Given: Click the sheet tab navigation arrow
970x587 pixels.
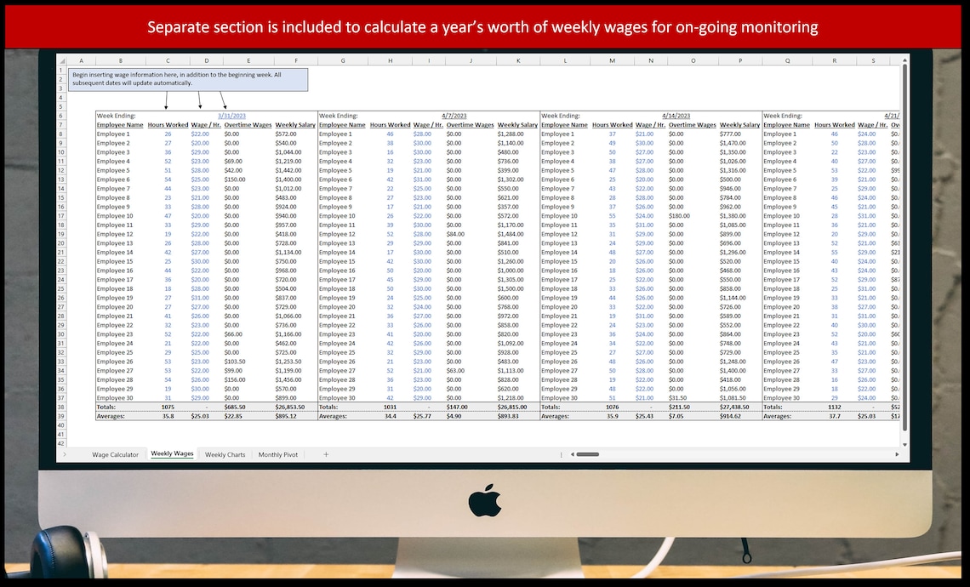Looking at the screenshot, I should (x=65, y=453).
